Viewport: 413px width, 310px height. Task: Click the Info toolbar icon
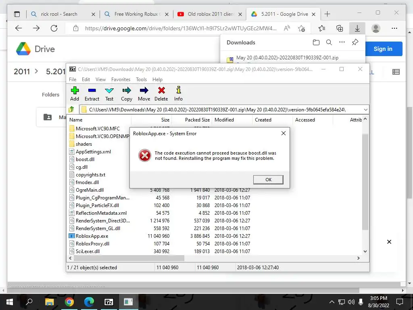[x=178, y=94]
